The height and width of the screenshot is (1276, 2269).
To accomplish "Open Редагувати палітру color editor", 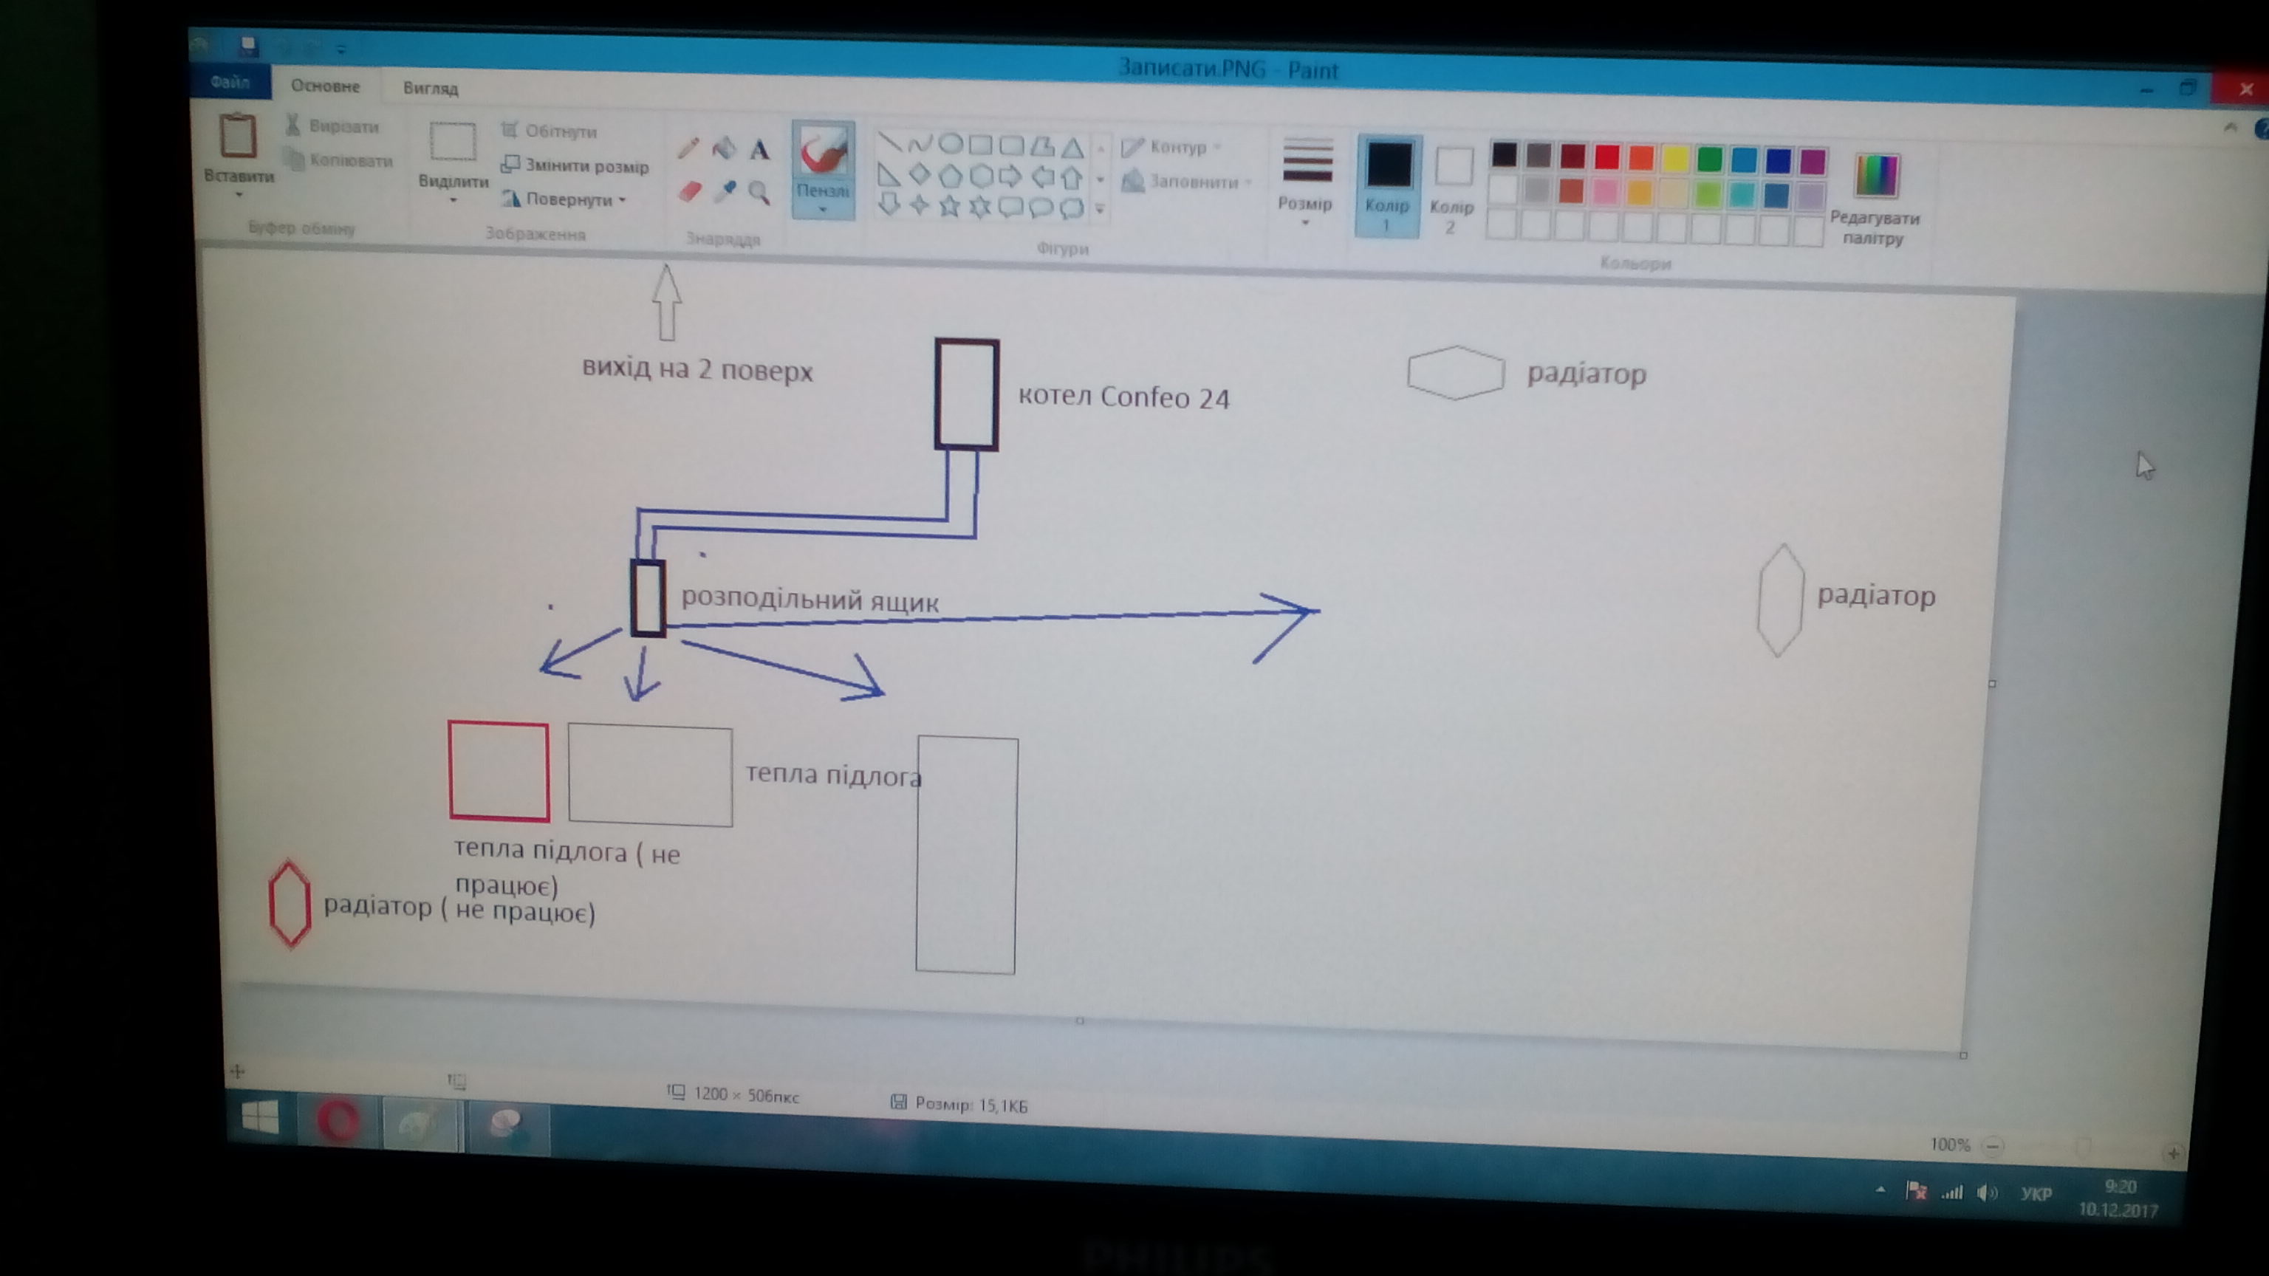I will 1875,200.
